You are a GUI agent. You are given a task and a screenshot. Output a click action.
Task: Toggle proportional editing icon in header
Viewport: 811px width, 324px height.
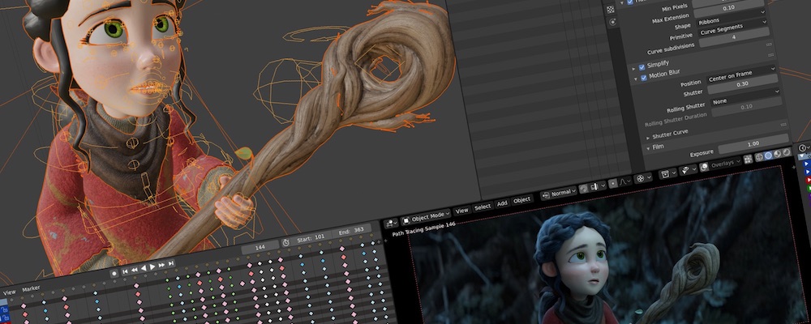point(612,185)
